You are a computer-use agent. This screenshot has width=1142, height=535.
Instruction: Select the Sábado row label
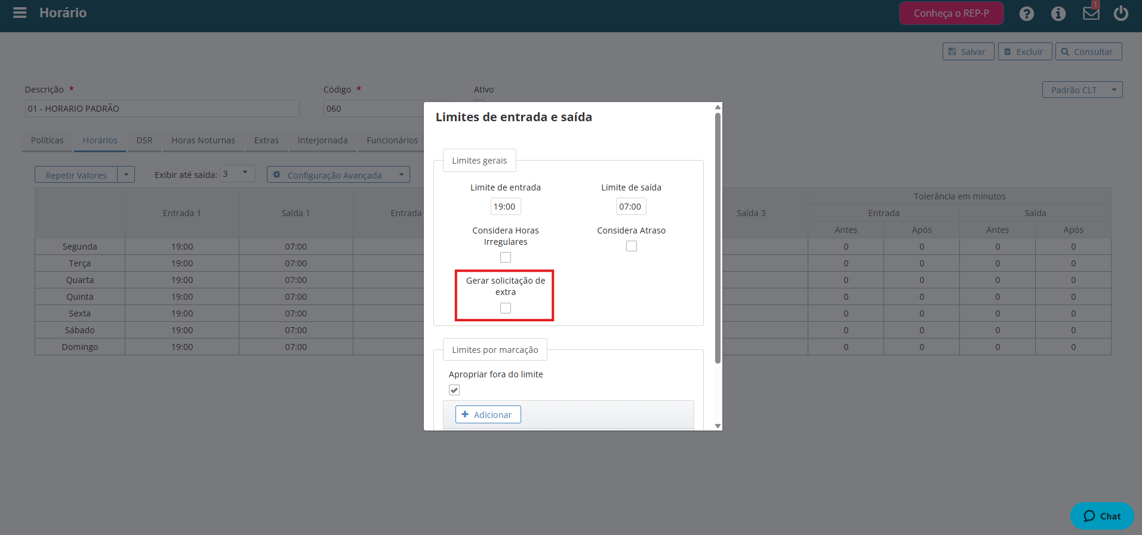click(80, 330)
